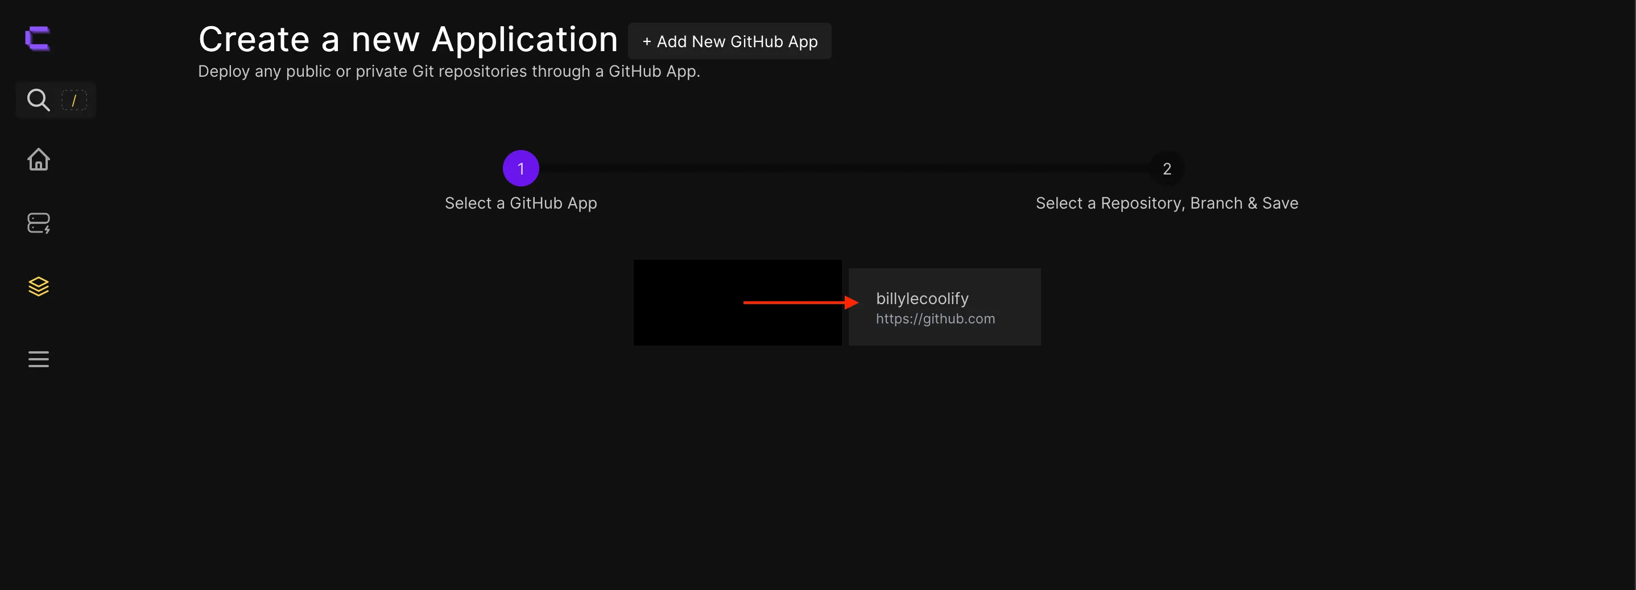Image resolution: width=1636 pixels, height=590 pixels.
Task: Click 'Select a Repository, Branch & Save' label
Action: tap(1167, 203)
